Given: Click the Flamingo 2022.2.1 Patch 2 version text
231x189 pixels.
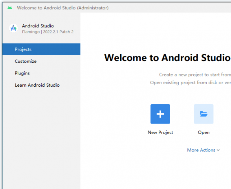Looking at the screenshot, I should 48,32.
